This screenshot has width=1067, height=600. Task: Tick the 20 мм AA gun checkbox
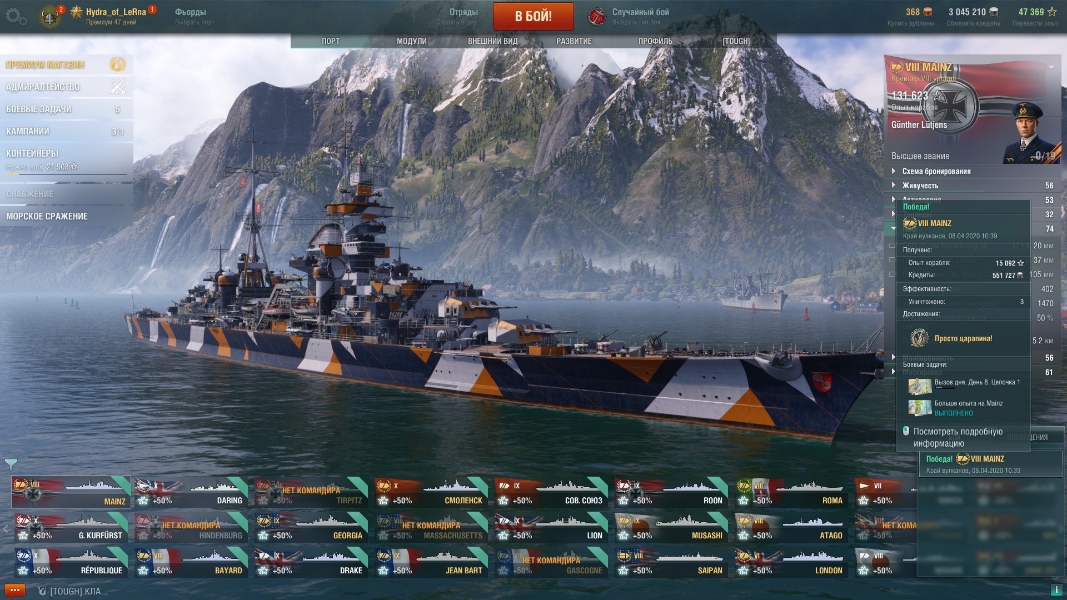[893, 246]
